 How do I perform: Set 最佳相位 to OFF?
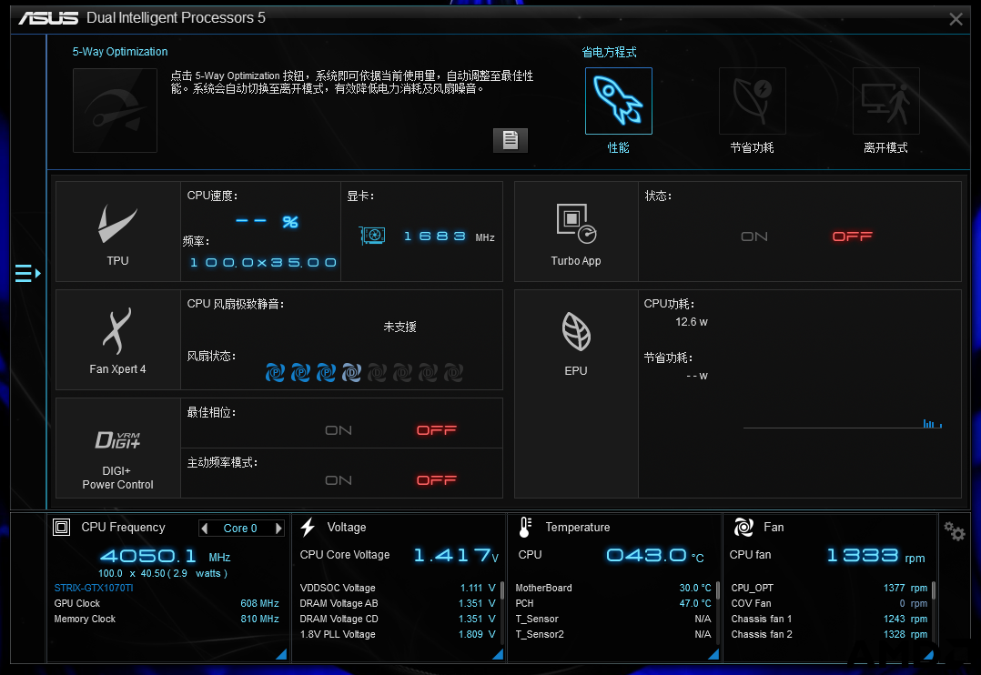(437, 430)
